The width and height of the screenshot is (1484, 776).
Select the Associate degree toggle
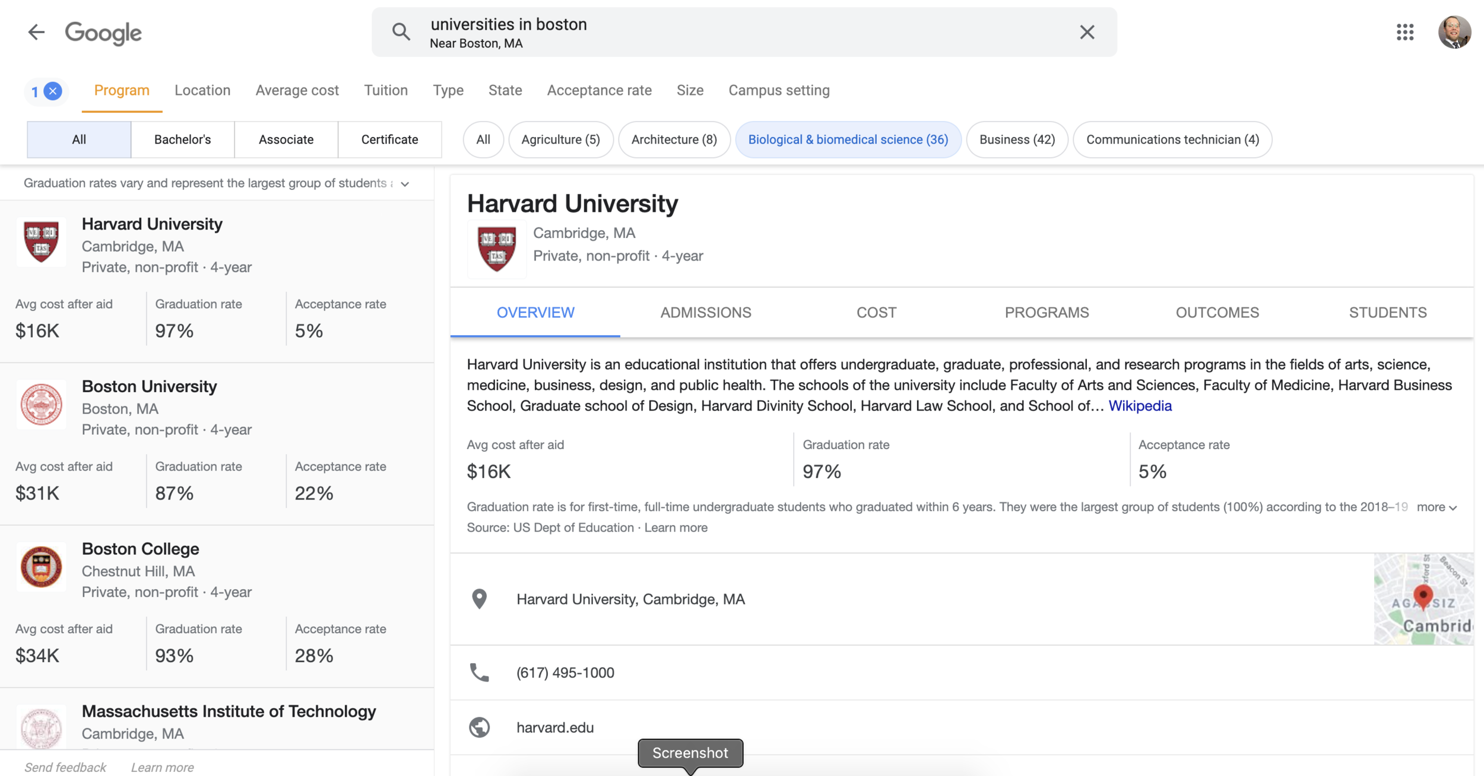pos(286,139)
